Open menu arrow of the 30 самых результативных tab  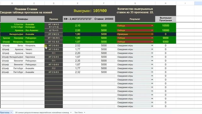tap(71, 112)
